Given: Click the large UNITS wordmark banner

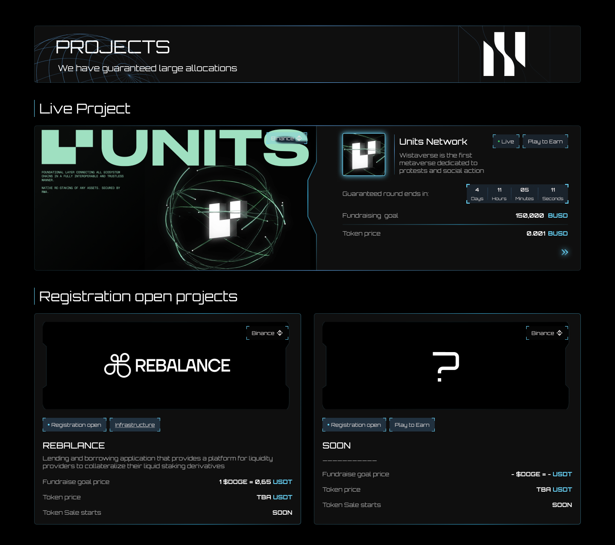Looking at the screenshot, I should tap(175, 148).
